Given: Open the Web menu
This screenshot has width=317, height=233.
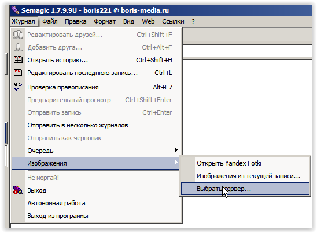Looking at the screenshot, I should coord(148,21).
